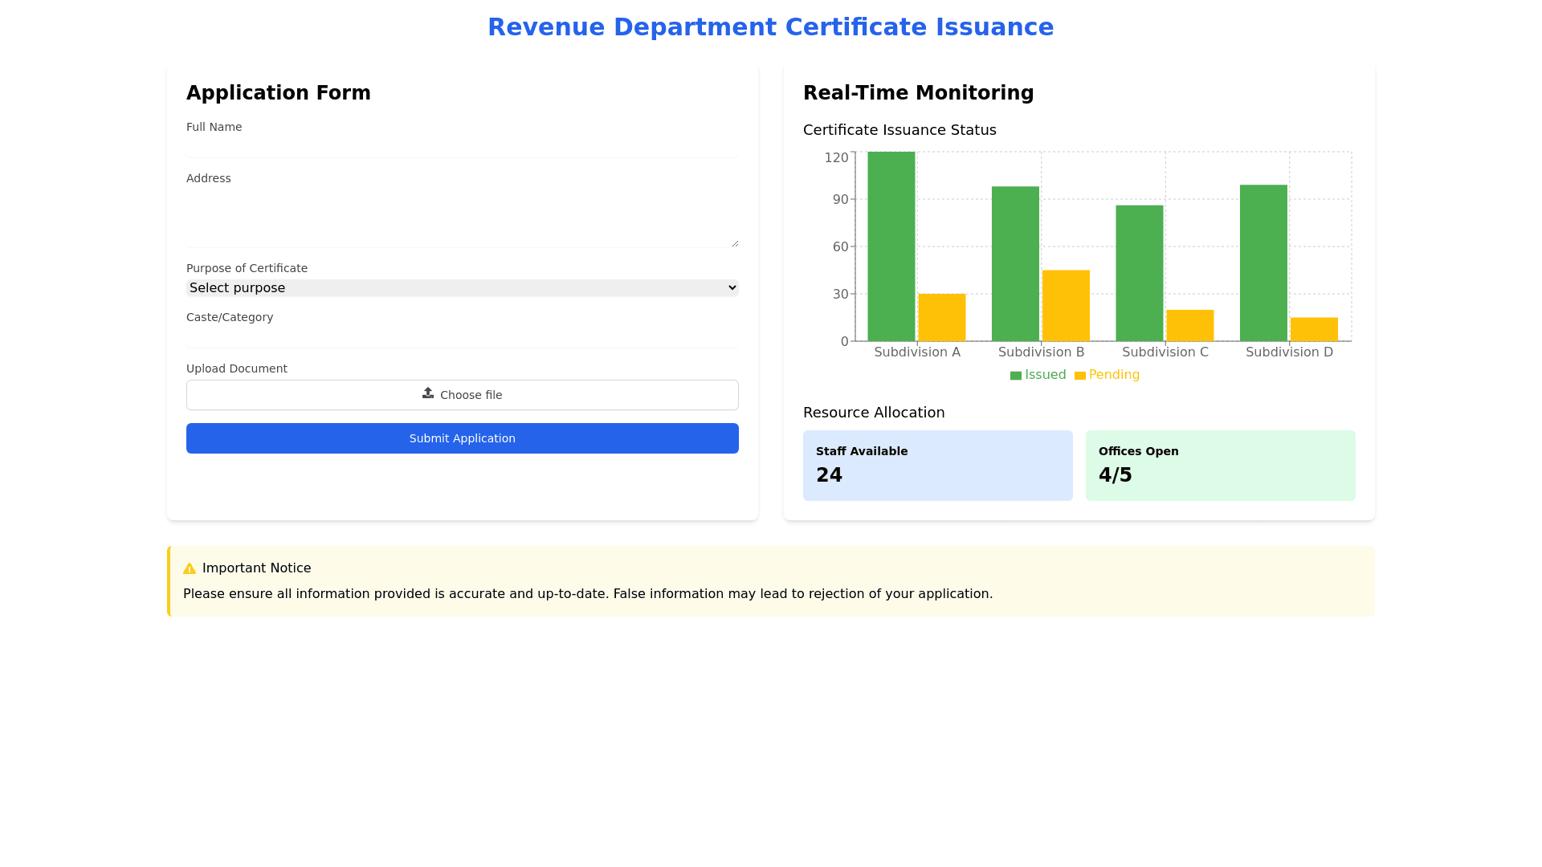This screenshot has height=867, width=1542.
Task: Click inside the Address text area
Action: (462, 218)
